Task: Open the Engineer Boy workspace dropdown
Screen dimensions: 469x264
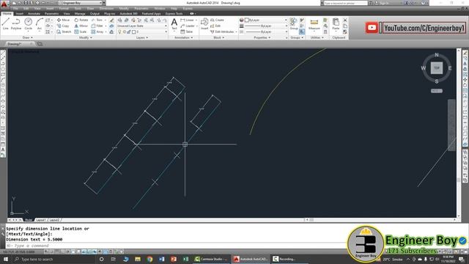Action: pos(81,3)
